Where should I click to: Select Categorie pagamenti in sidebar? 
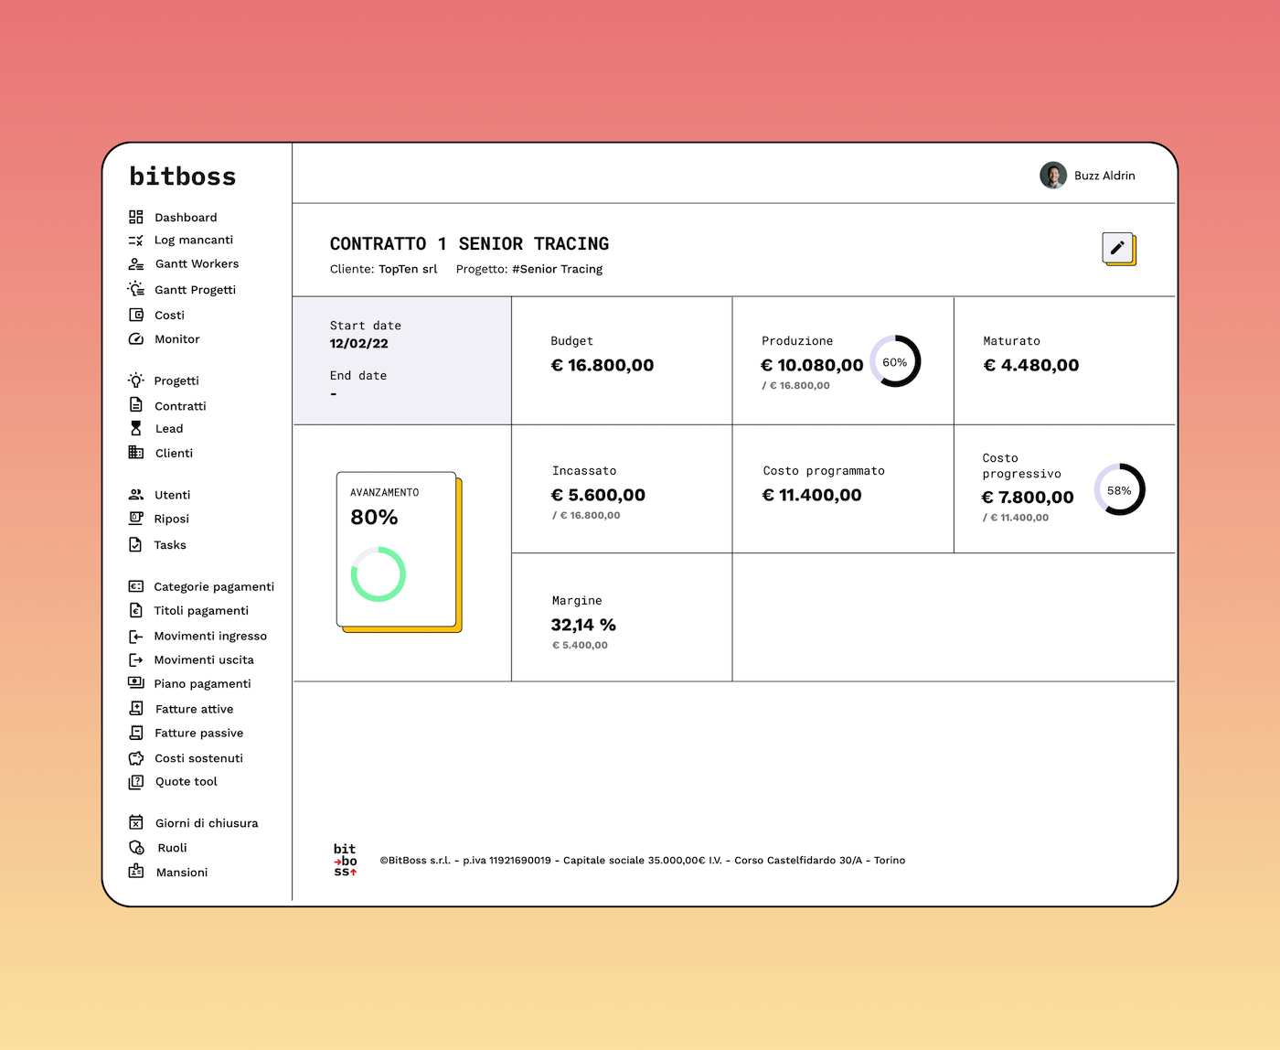click(x=213, y=587)
